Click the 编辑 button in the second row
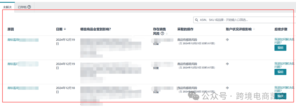This screenshot has height=108, width=296. 280,72
